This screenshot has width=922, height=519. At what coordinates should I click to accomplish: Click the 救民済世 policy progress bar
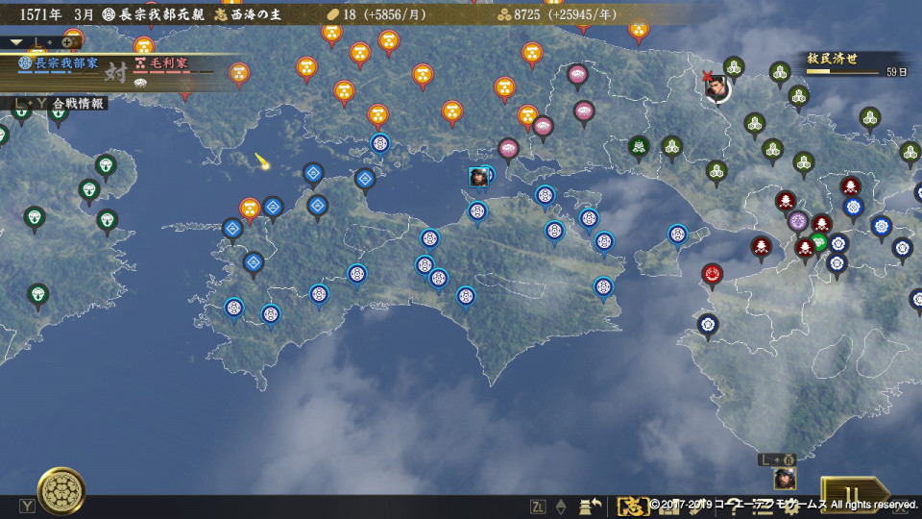click(842, 72)
